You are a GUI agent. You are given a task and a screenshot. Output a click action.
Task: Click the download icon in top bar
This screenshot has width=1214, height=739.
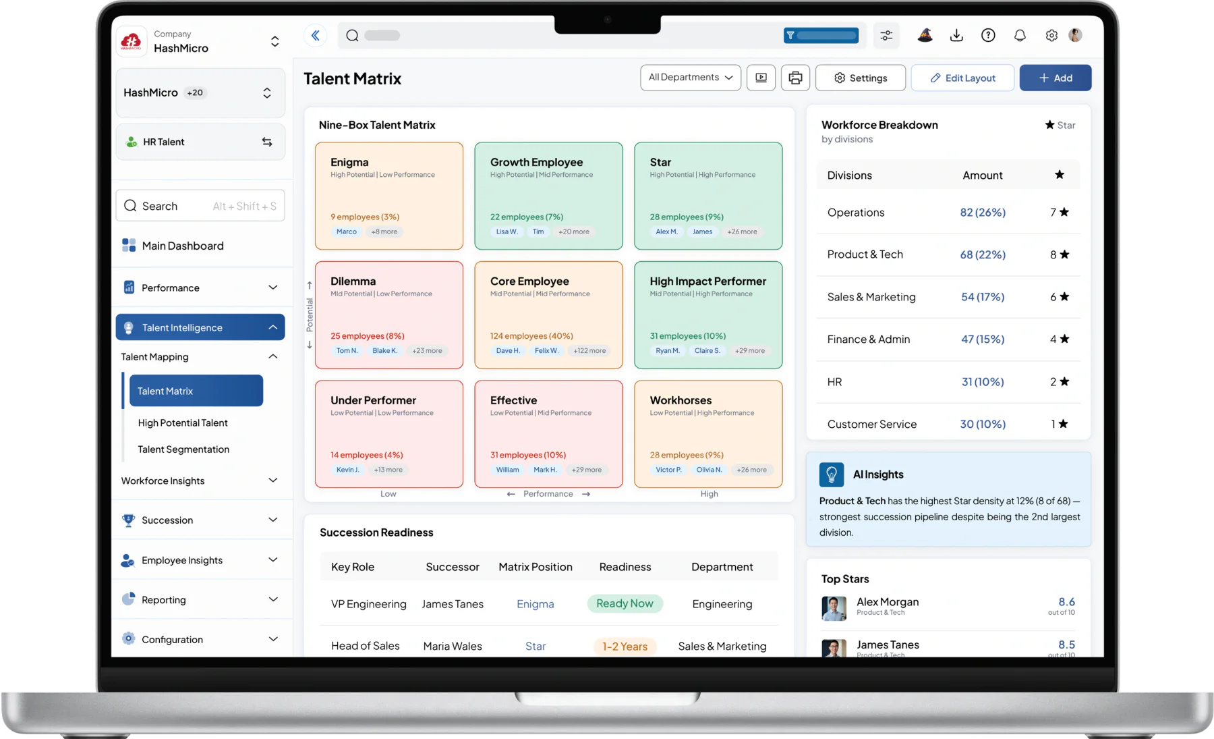tap(956, 35)
